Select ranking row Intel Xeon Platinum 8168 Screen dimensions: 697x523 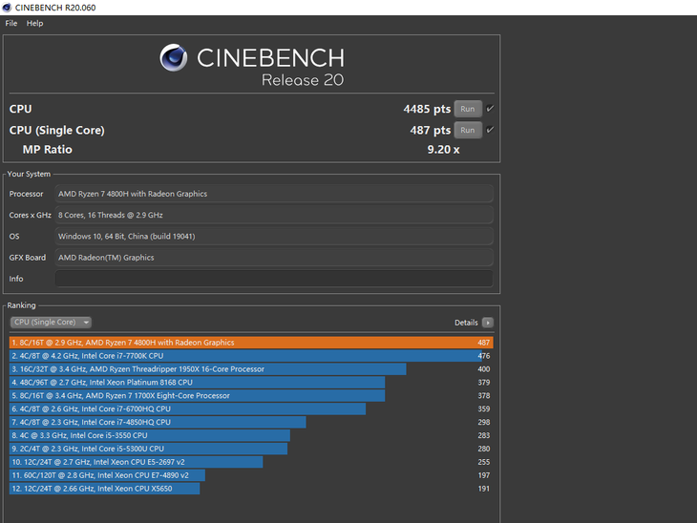[x=251, y=383]
